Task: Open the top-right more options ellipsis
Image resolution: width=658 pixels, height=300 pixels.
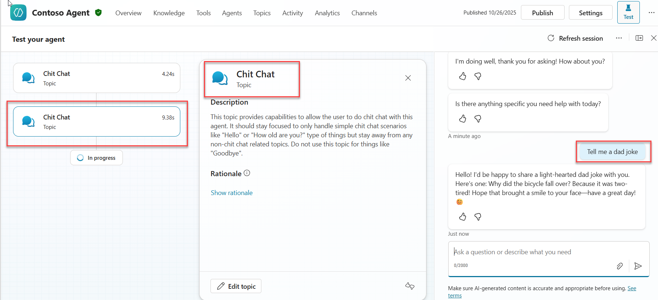Action: (x=651, y=13)
